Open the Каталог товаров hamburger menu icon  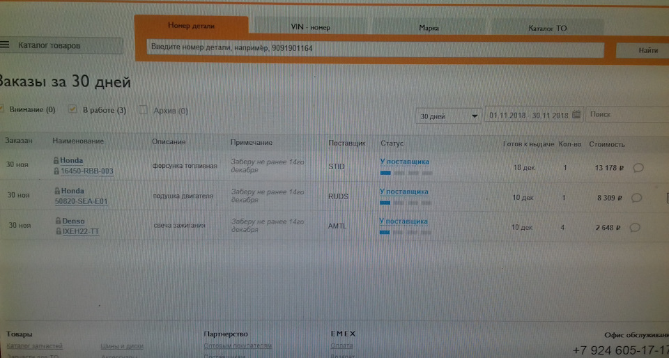[x=5, y=45]
